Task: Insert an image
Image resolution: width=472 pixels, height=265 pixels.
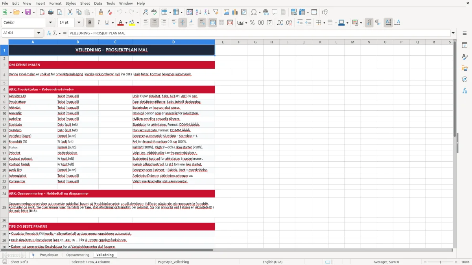Action: (x=227, y=12)
